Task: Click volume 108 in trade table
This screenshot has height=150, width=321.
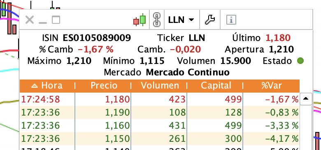Action: tap(177, 112)
